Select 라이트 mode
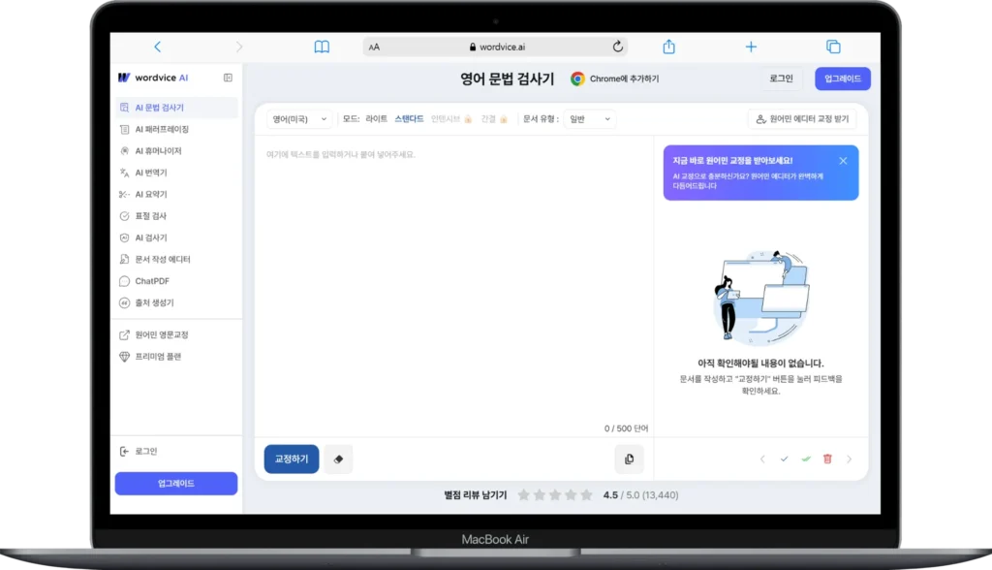992x570 pixels. tap(377, 119)
